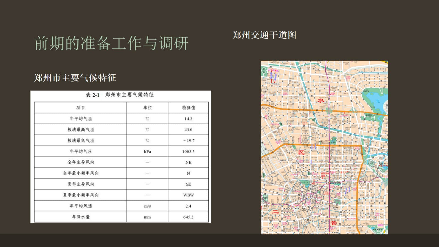Click the red 区 character on map
439x247 pixels.
tap(301, 152)
